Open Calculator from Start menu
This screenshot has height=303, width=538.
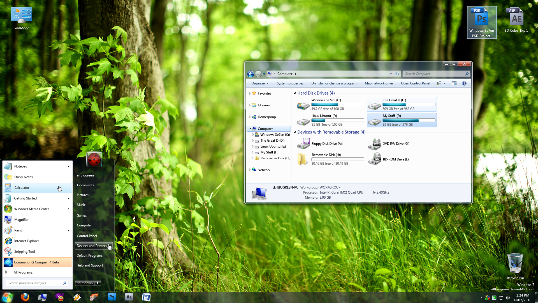click(38, 188)
